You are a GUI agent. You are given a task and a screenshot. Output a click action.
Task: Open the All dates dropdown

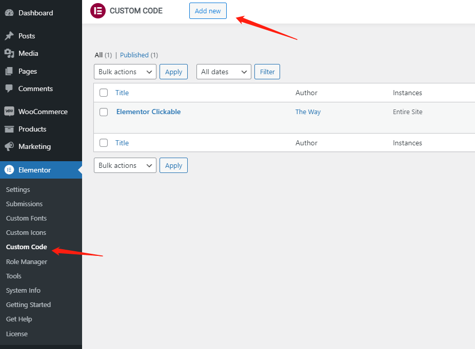tap(224, 72)
